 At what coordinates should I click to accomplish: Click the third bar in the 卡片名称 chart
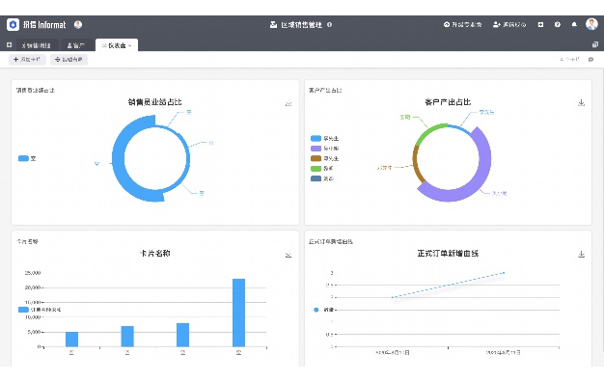(x=183, y=335)
